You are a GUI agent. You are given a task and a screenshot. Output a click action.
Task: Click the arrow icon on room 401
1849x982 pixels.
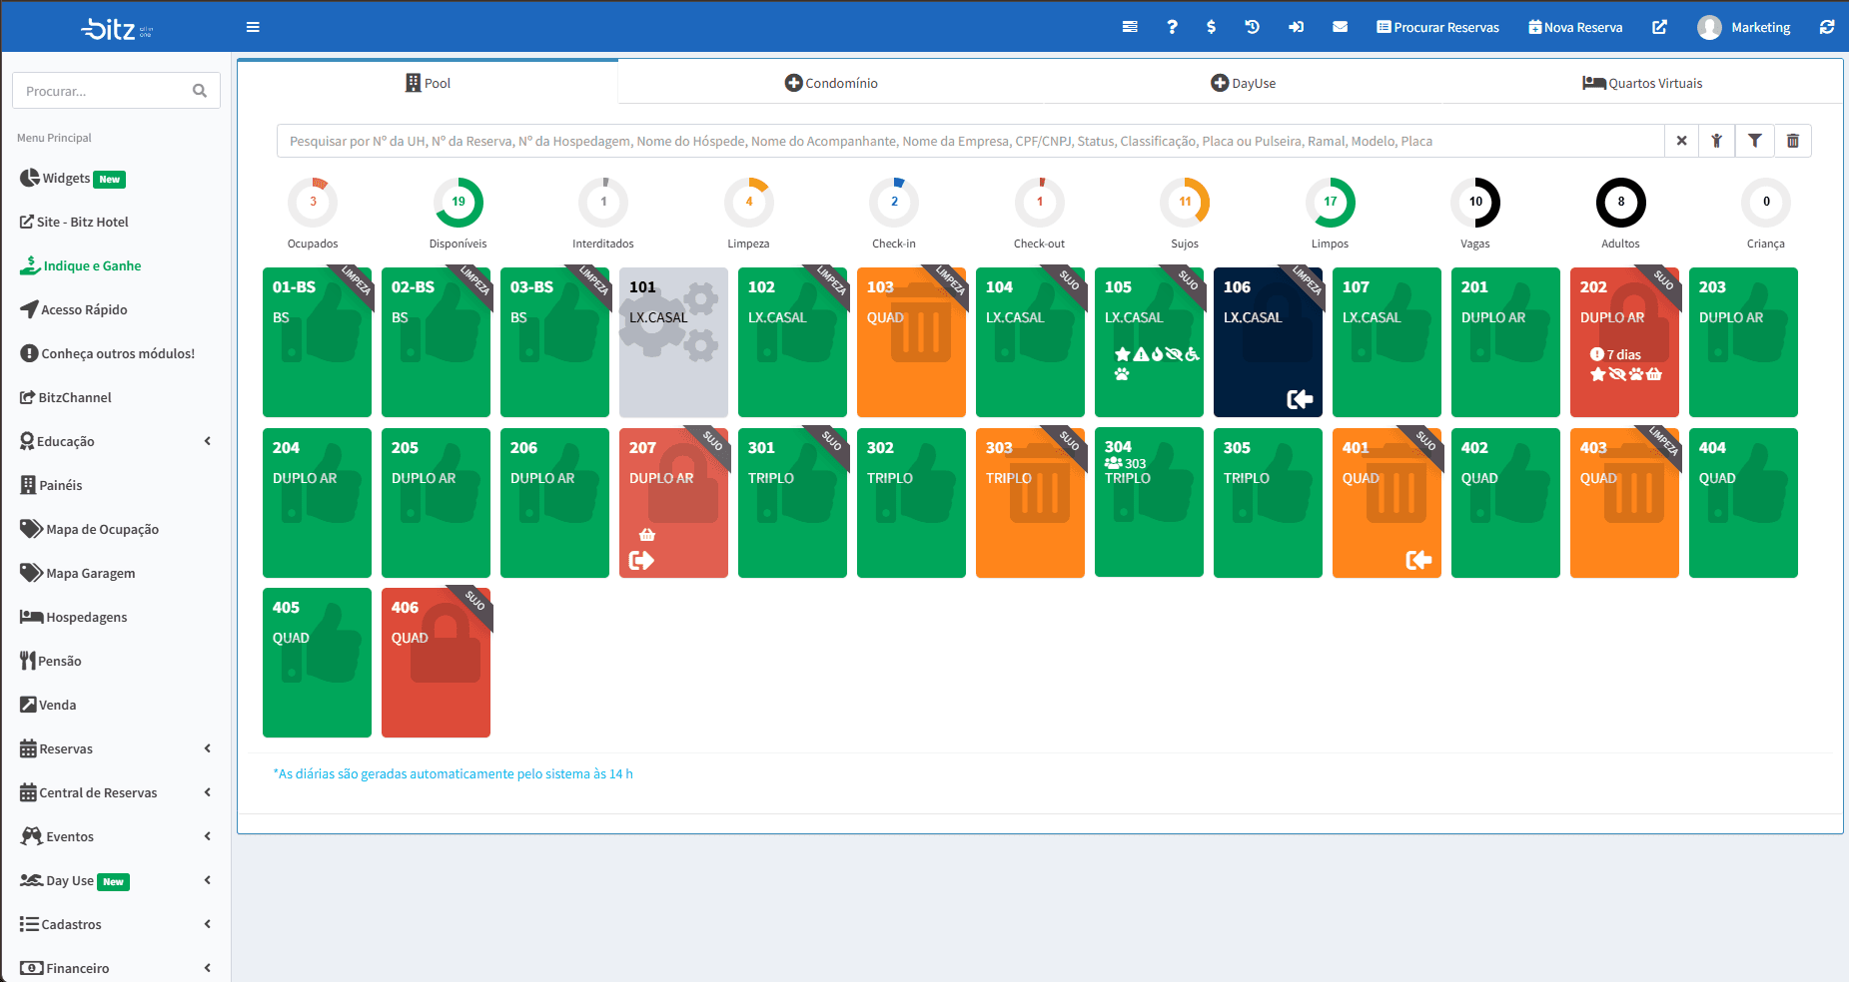click(x=1418, y=560)
